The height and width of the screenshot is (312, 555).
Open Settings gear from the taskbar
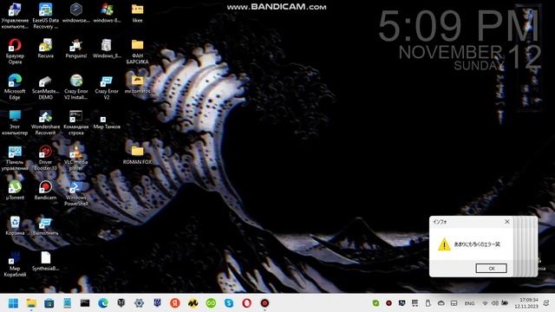(x=139, y=303)
